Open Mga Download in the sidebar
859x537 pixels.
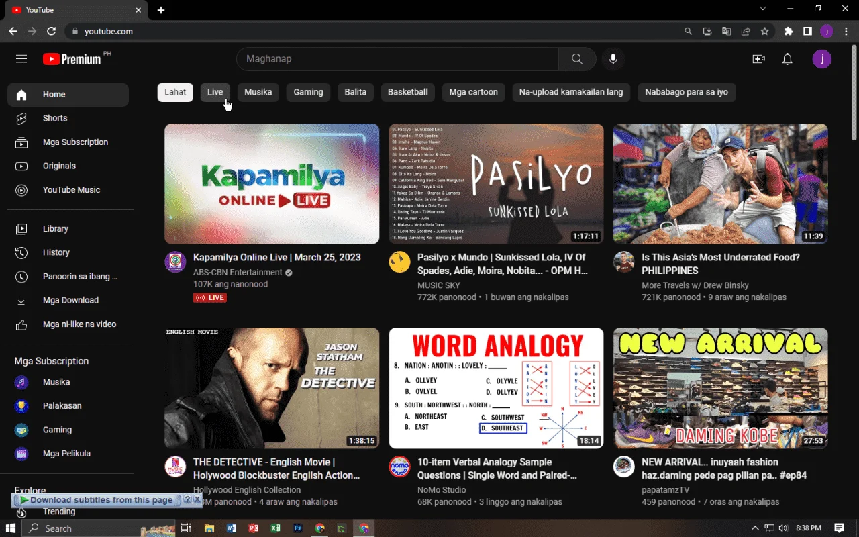click(x=68, y=300)
